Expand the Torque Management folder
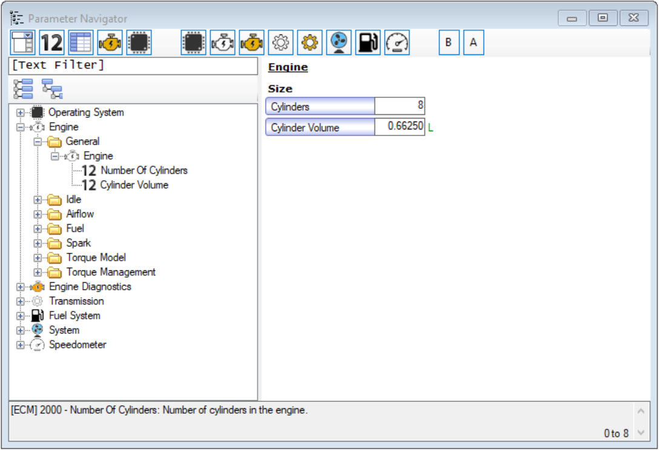Screen dimensions: 659x450 pyautogui.click(x=38, y=272)
